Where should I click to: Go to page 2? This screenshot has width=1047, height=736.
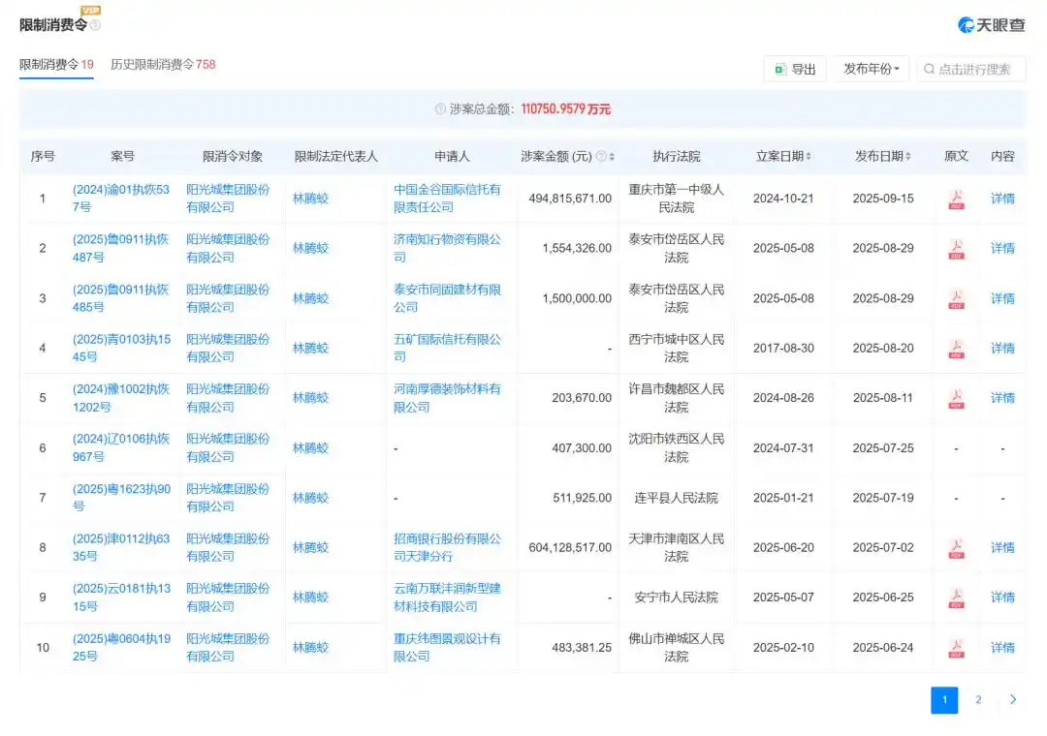(x=978, y=699)
